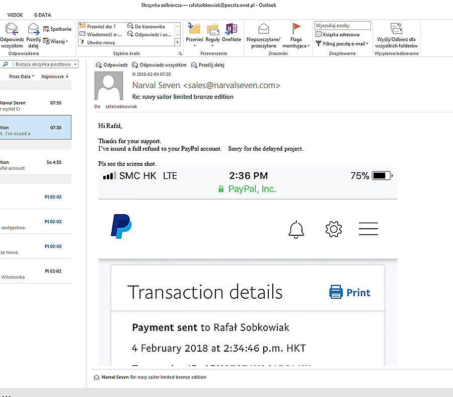Click the Wyszukaj osoby search field
Screen dimensions: 453x397
342,26
